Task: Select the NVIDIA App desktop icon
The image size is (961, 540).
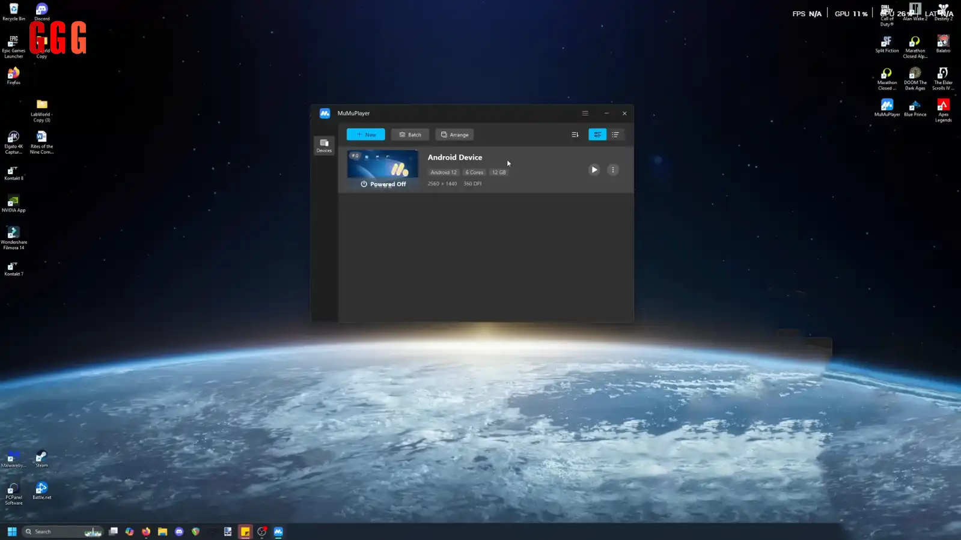Action: [14, 204]
